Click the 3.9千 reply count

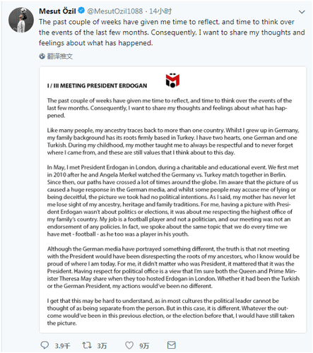pos(62,345)
